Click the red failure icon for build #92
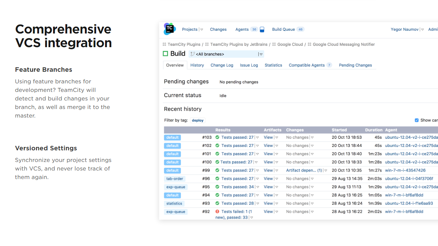The width and height of the screenshot is (438, 246). [217, 212]
